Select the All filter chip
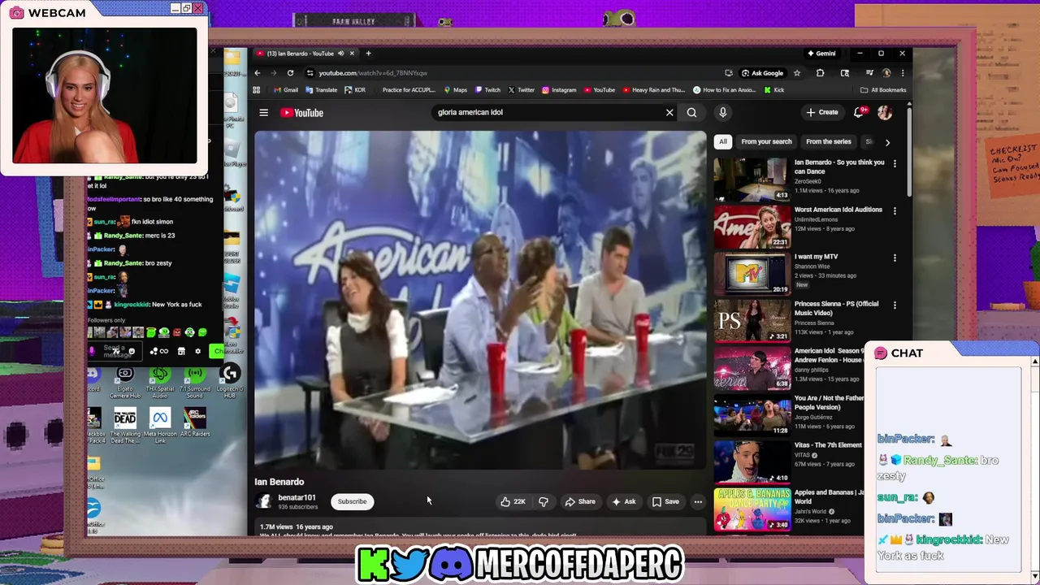Viewport: 1040px width, 585px height. pyautogui.click(x=722, y=141)
